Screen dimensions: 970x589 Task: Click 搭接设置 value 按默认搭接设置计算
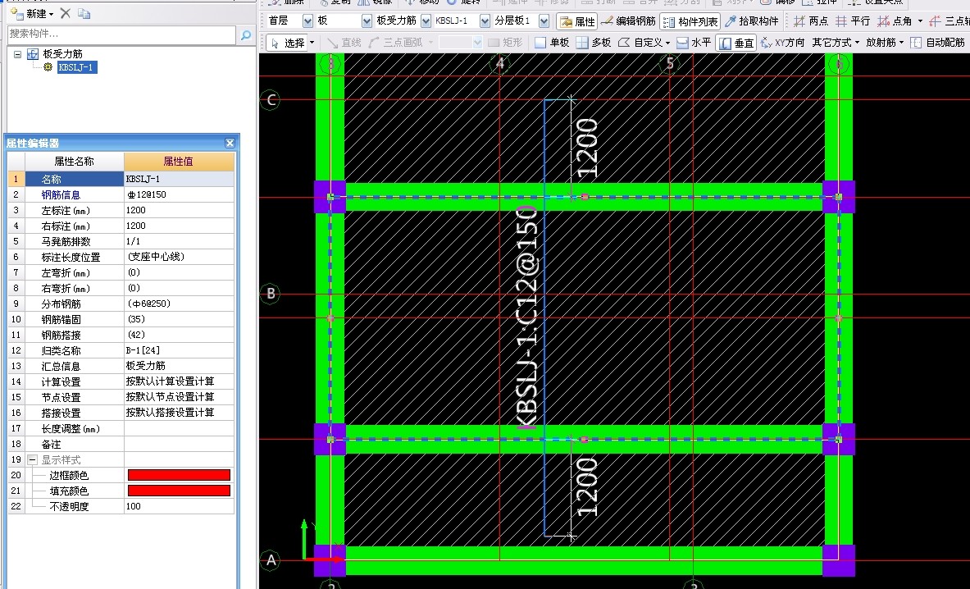tap(180, 412)
